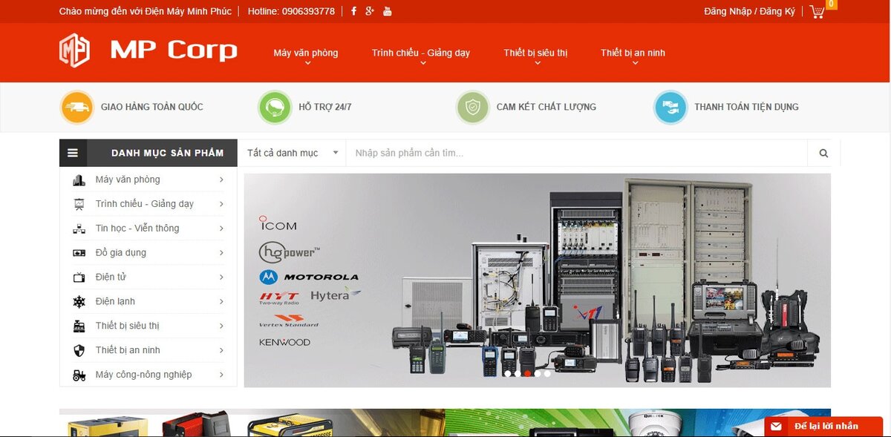Click the snowflake icon beside Điện lạnh
Viewport: 891px width, 437px height.
79,302
